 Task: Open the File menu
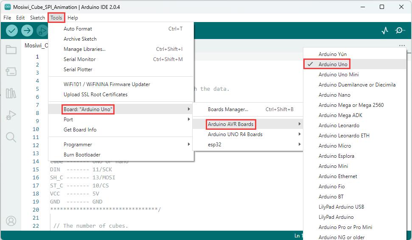pyautogui.click(x=7, y=17)
